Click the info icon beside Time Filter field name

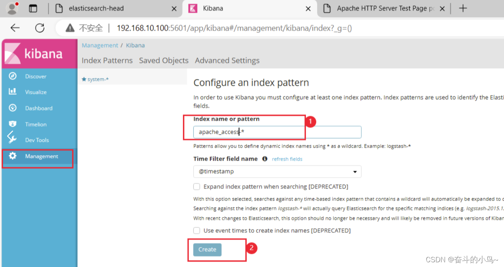[x=265, y=159]
